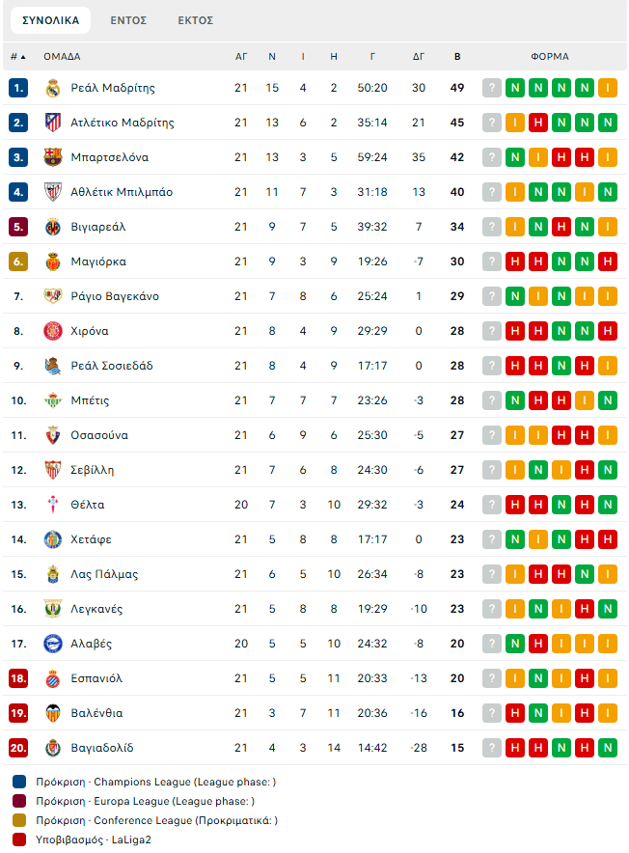Click the Valencia (Βαλένθια) bat crest
The image size is (629, 853).
53,713
